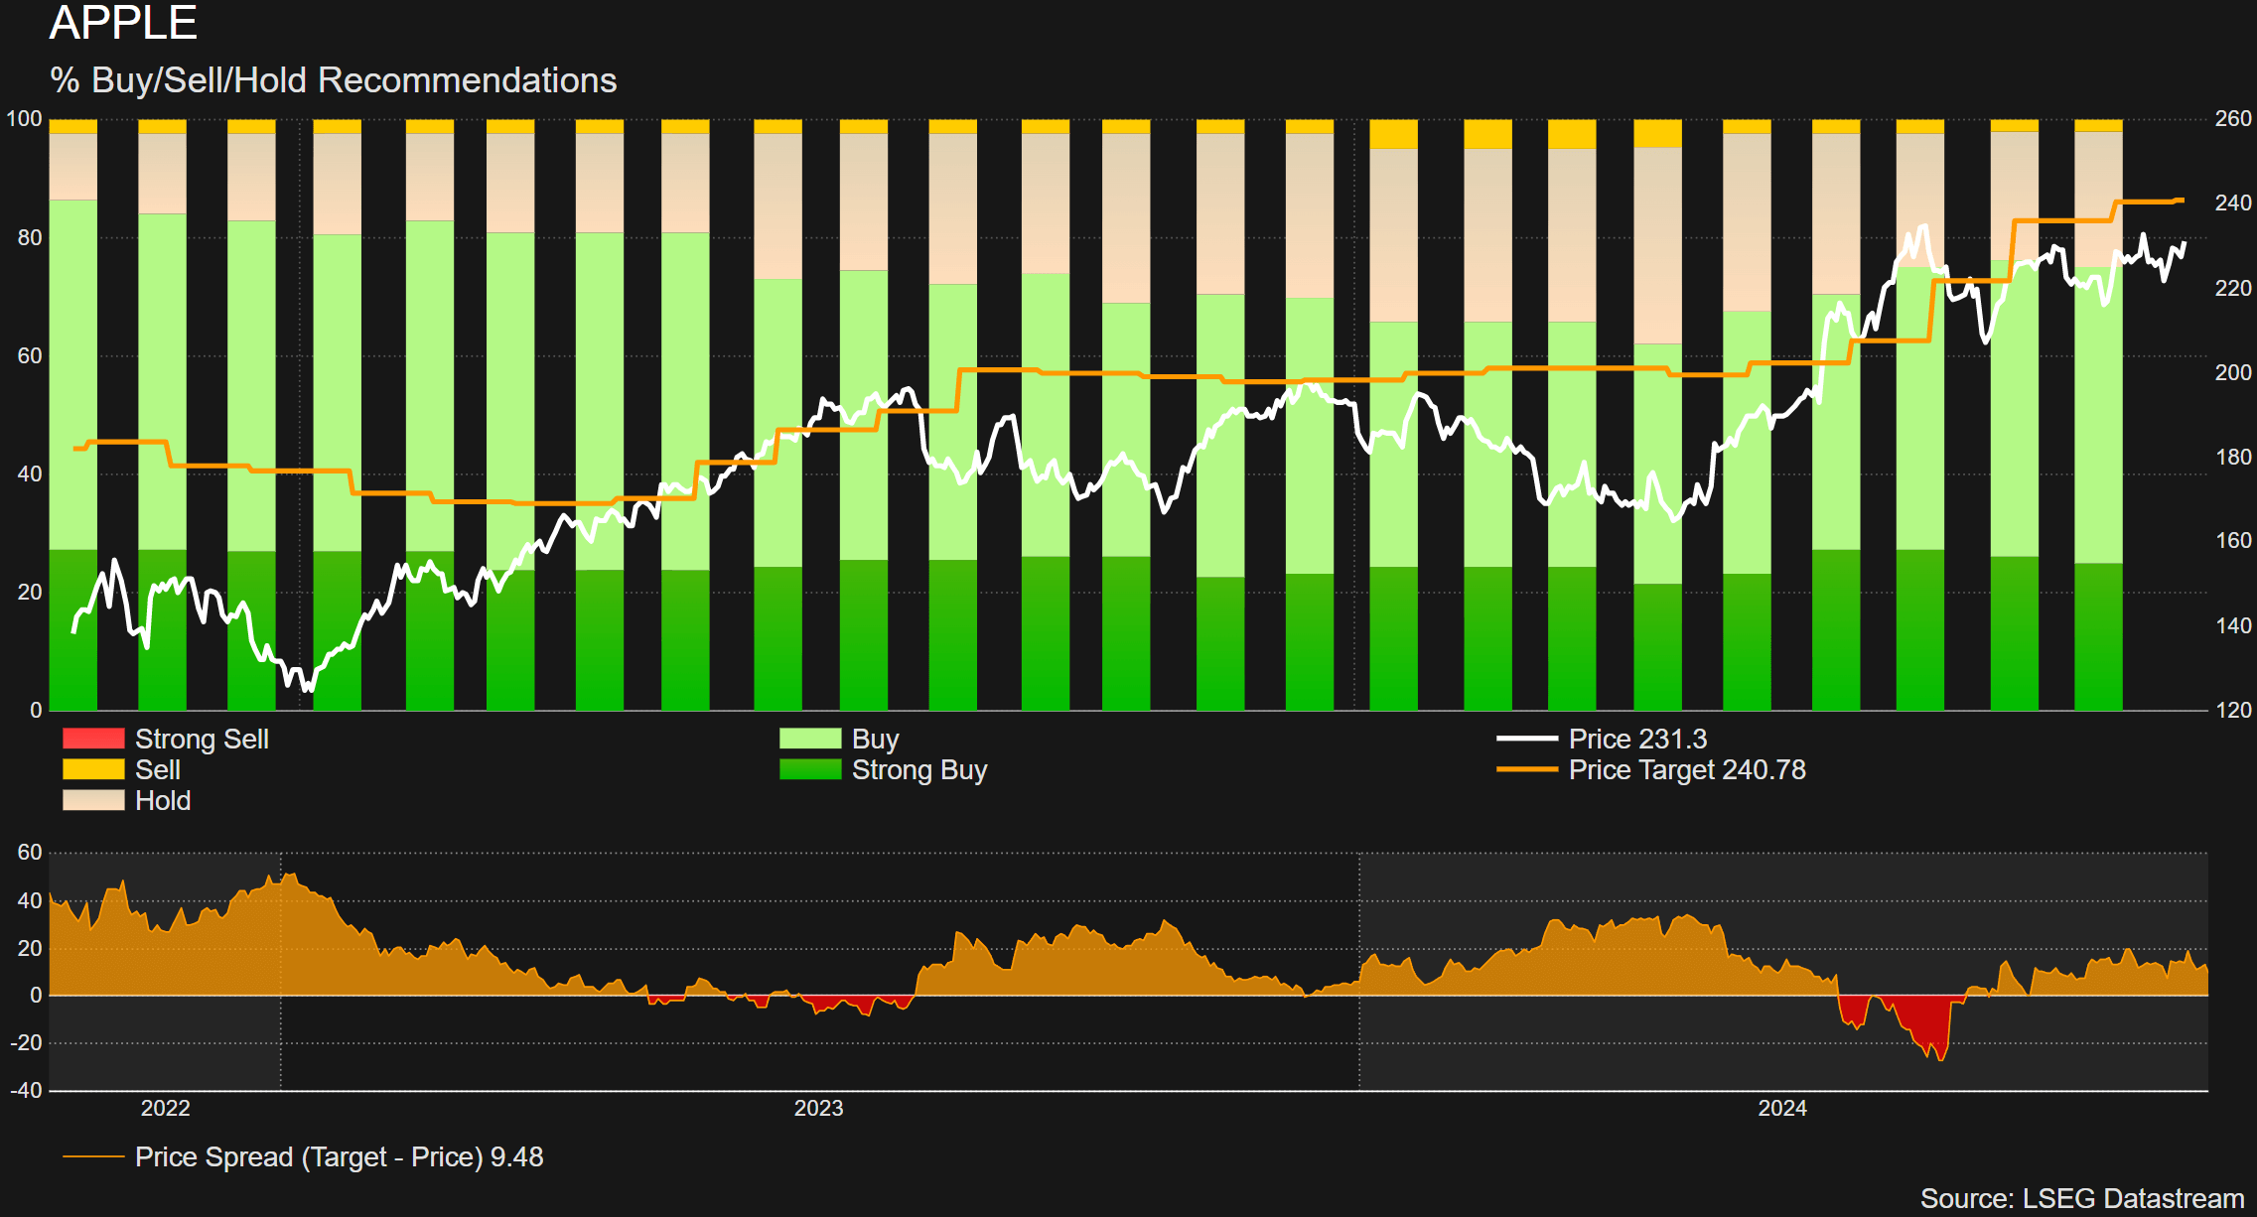Click the orange Price Spread legend line
The width and height of the screenshot is (2257, 1217).
click(93, 1156)
